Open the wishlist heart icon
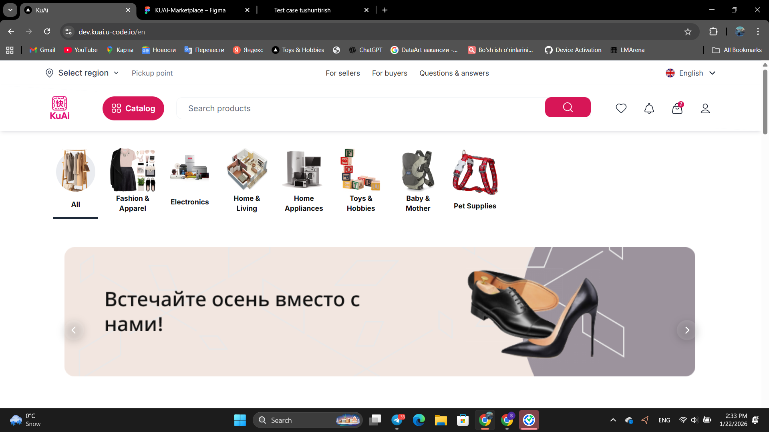The width and height of the screenshot is (769, 432). [x=621, y=108]
